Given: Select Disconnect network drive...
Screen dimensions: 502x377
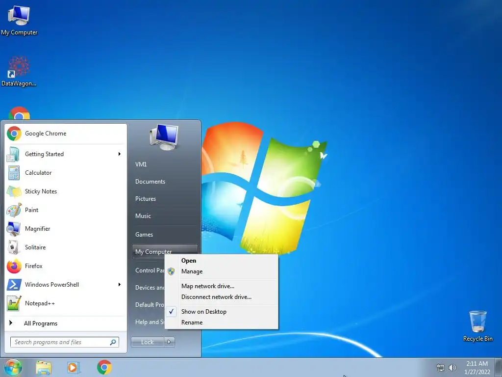Looking at the screenshot, I should pyautogui.click(x=216, y=297).
